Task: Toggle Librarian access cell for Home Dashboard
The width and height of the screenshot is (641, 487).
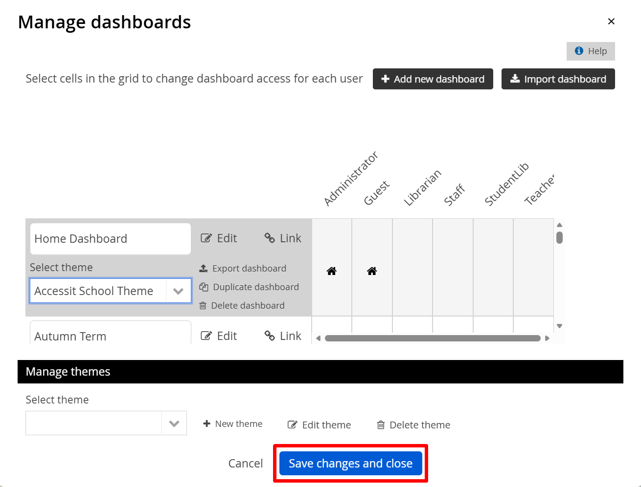Action: 412,267
